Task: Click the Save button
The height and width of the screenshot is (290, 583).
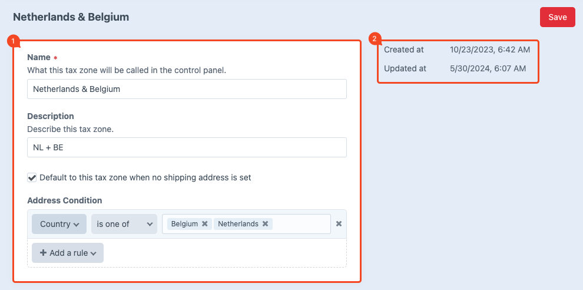Action: [557, 17]
